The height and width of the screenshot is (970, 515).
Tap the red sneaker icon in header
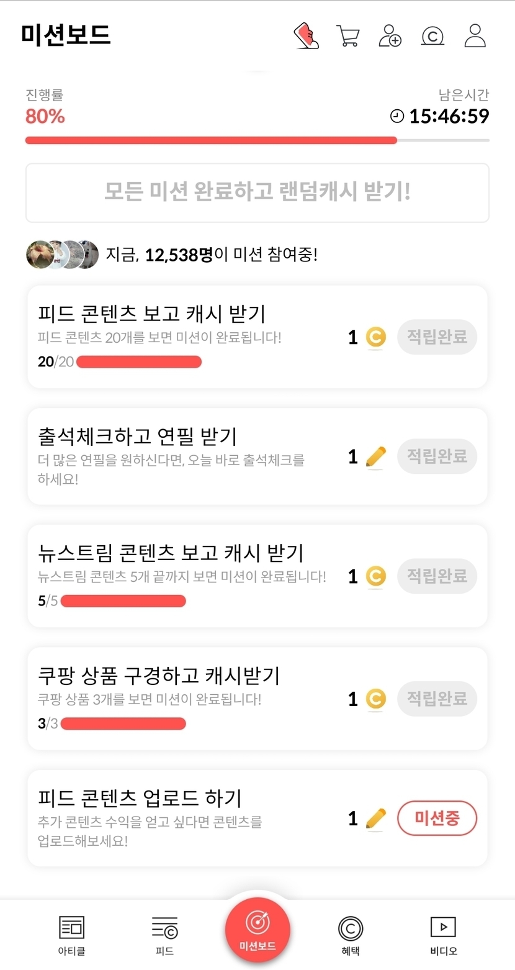[x=306, y=35]
